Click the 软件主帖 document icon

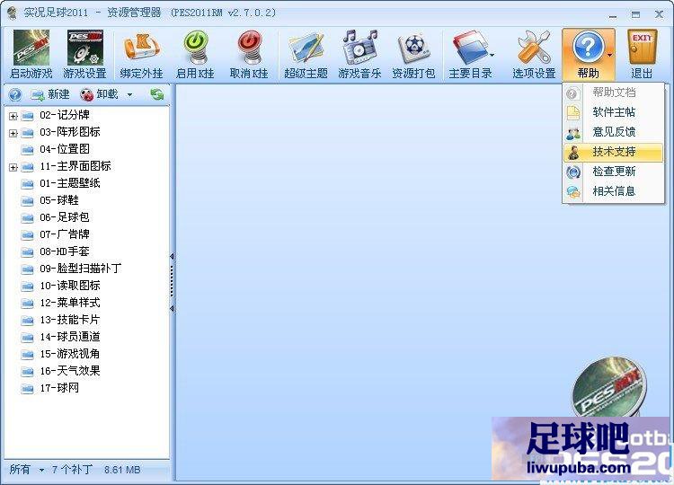573,112
